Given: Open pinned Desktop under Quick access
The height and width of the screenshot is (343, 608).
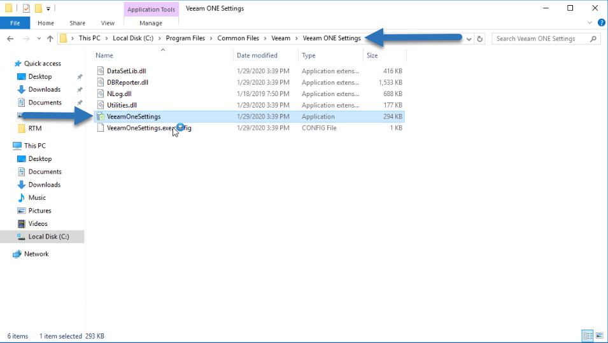Looking at the screenshot, I should point(40,77).
